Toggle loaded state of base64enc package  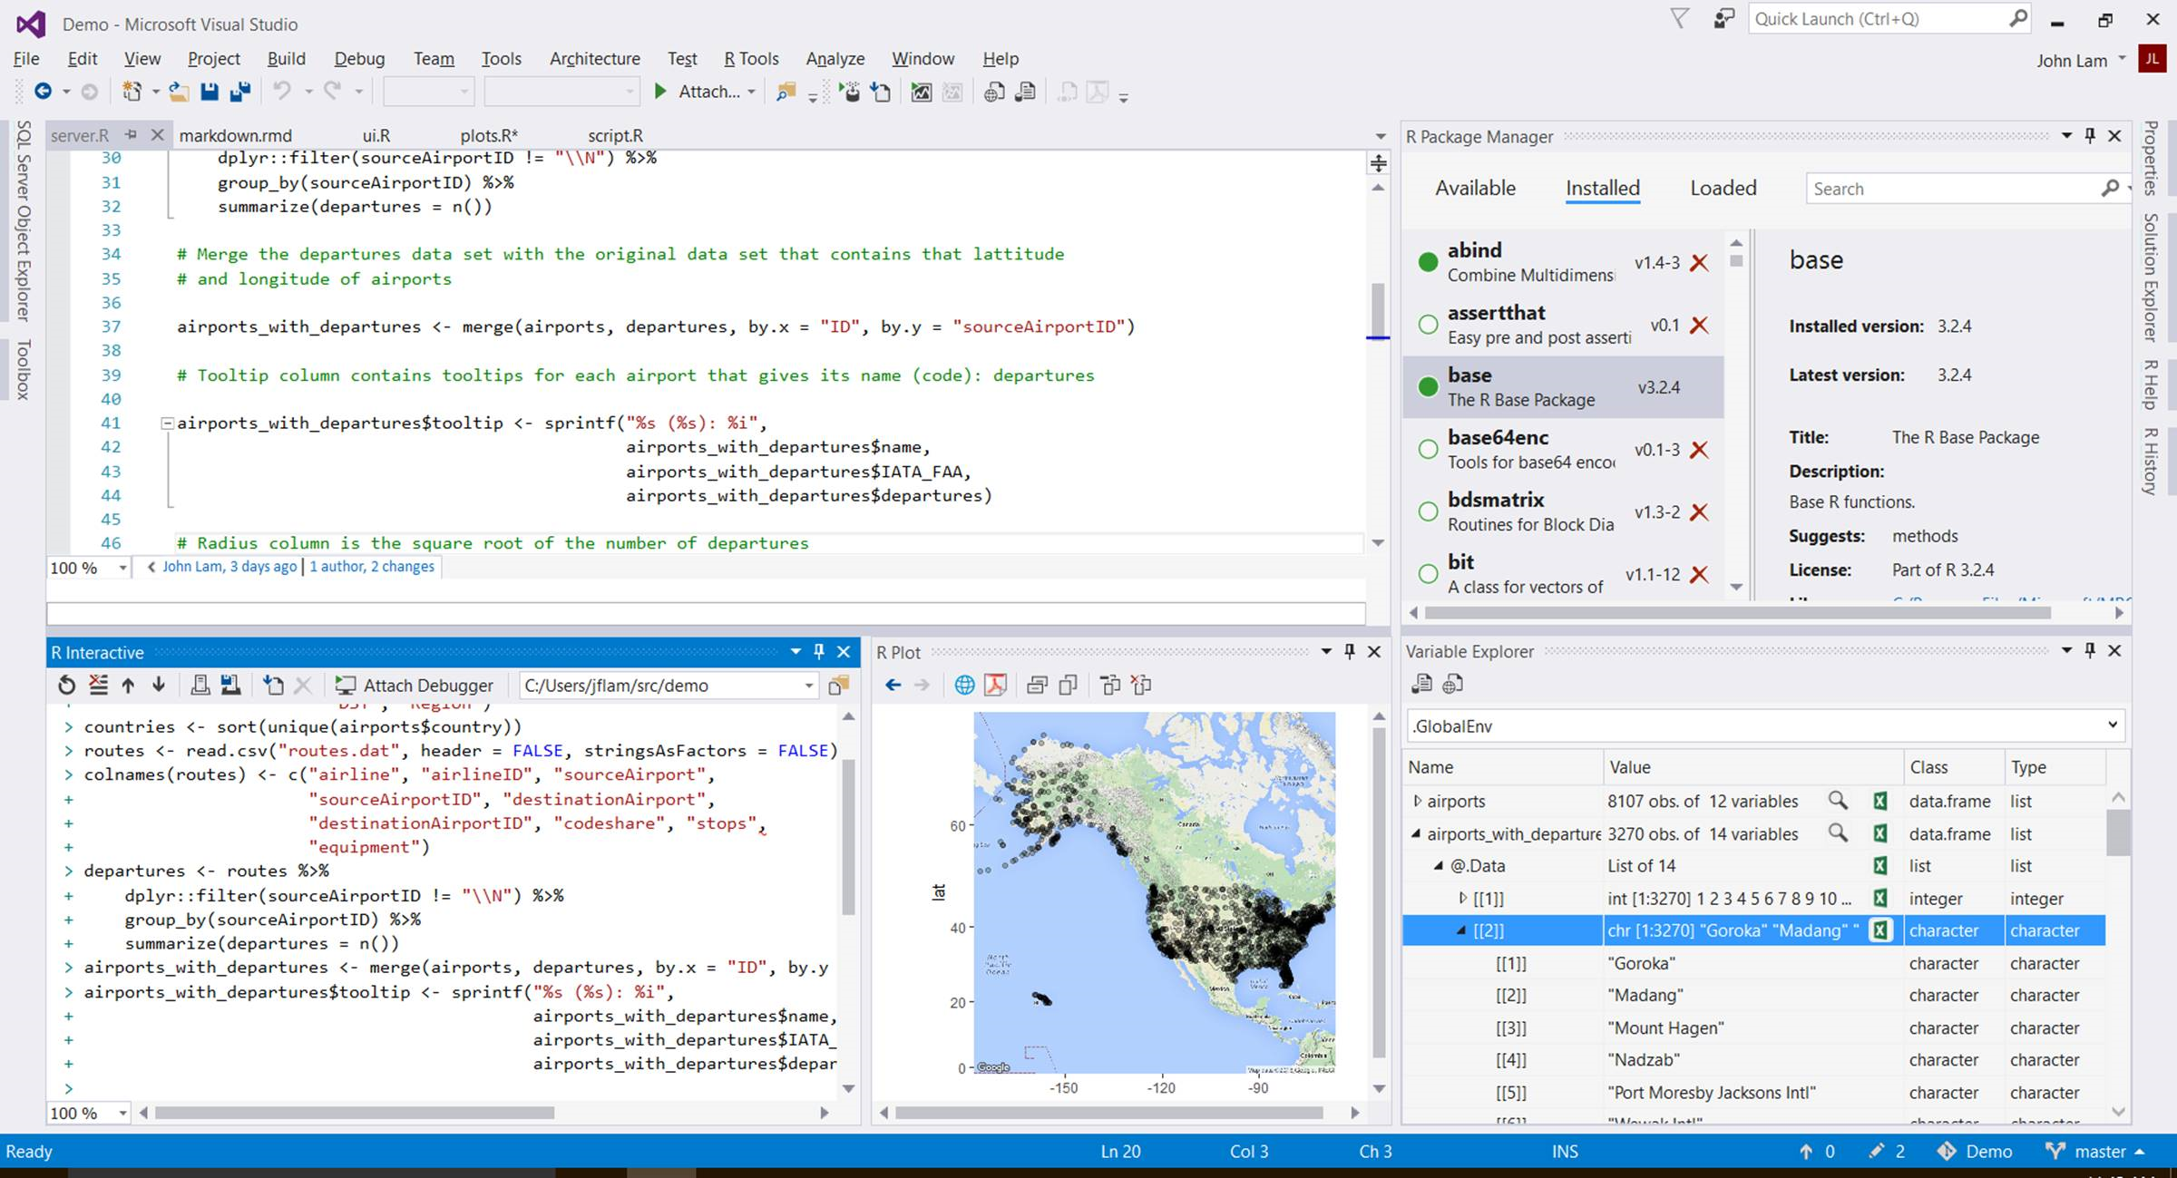tap(1428, 450)
